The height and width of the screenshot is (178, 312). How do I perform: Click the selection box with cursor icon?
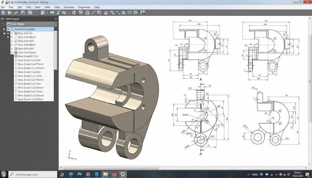(99, 13)
